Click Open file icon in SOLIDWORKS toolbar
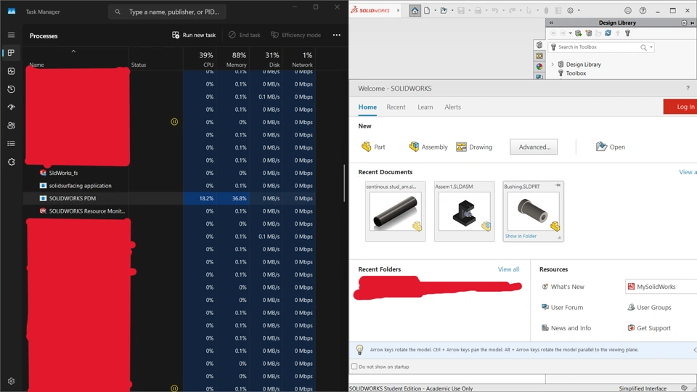 click(x=443, y=11)
